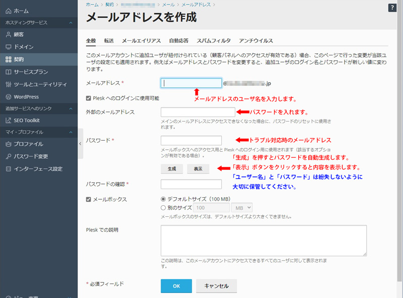The height and width of the screenshot is (298, 403).
Task: Click the パスワード変更 key icon
Action: point(8,156)
